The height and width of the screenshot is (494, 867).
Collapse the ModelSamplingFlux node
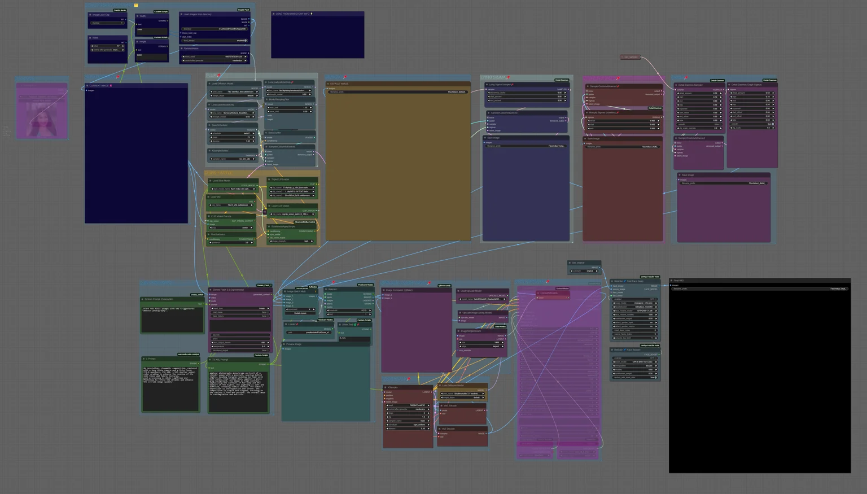click(x=266, y=99)
